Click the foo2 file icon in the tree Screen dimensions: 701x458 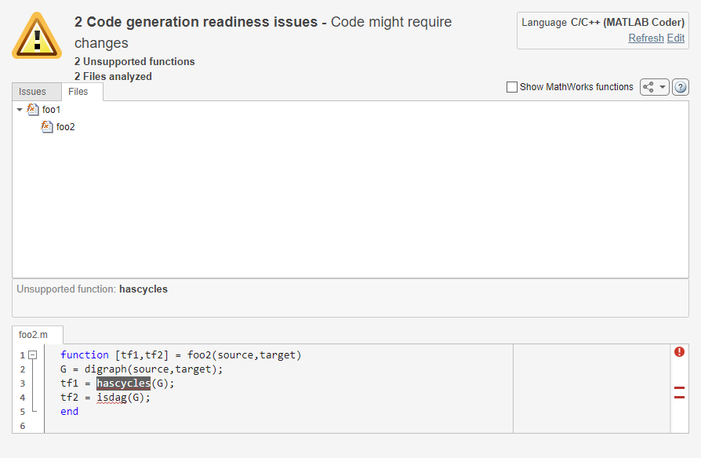[48, 126]
